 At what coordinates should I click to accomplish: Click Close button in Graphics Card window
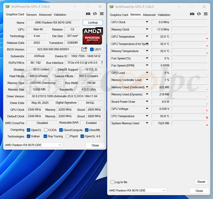[x=95, y=145]
